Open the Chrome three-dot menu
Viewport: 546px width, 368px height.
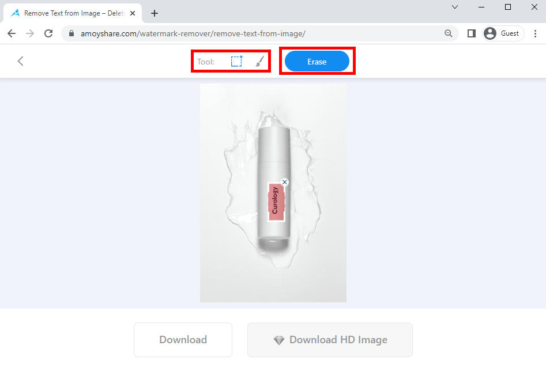pyautogui.click(x=535, y=33)
